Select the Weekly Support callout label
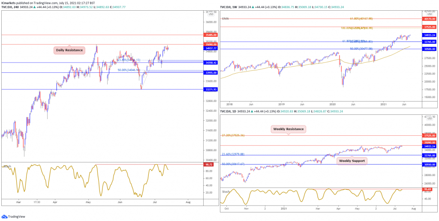The image size is (439, 221). coord(352,161)
